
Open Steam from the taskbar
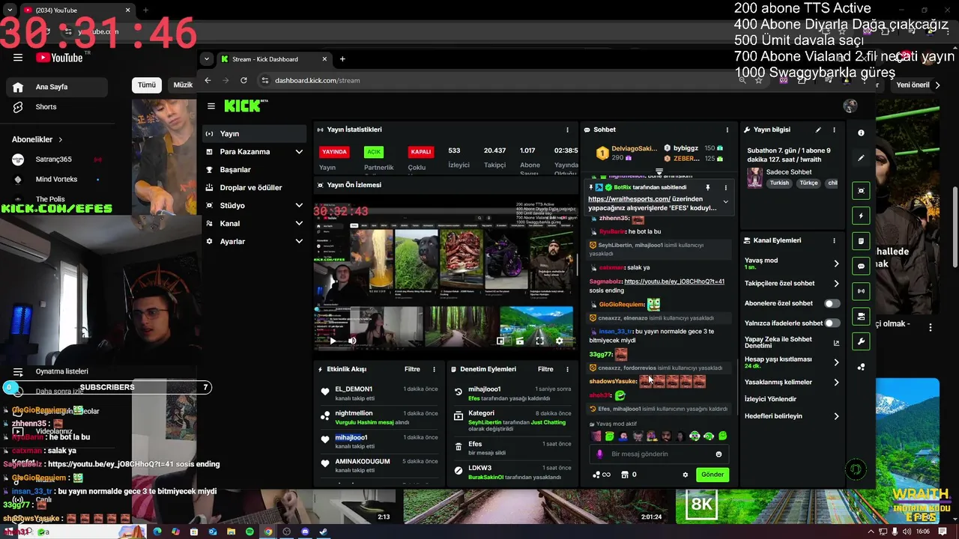[x=324, y=532]
